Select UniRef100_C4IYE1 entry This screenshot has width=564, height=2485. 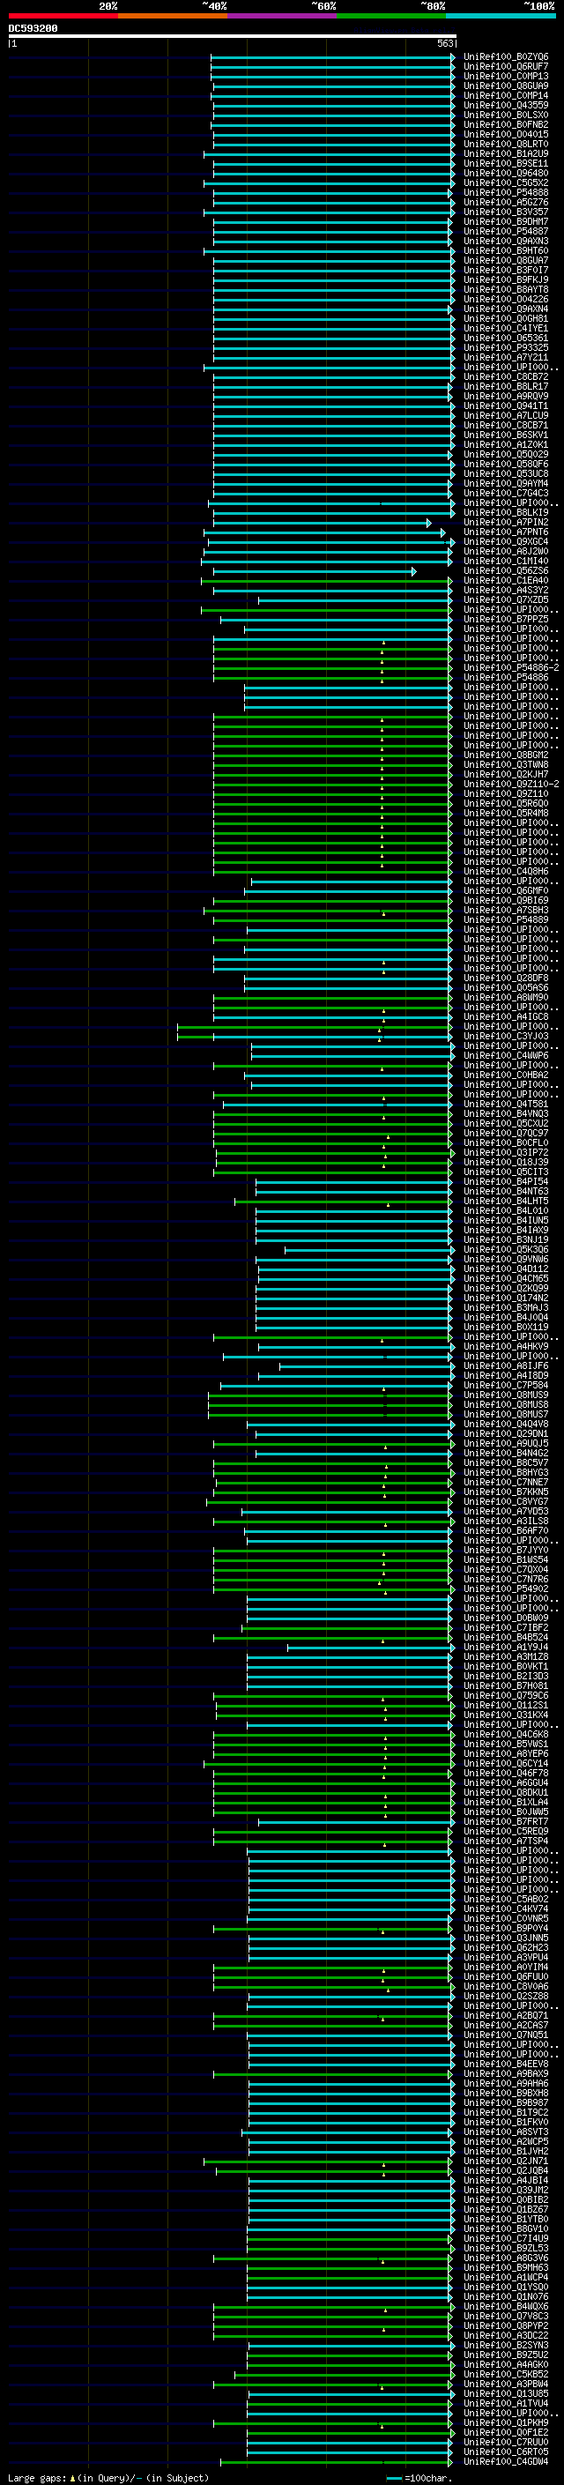click(505, 328)
